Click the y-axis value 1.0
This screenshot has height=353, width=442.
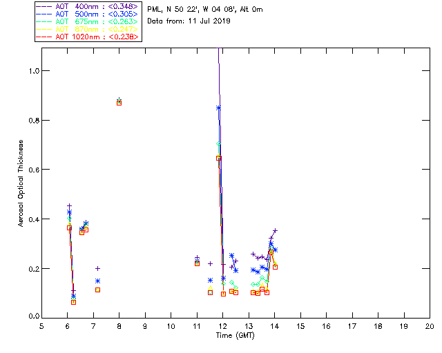click(x=34, y=71)
